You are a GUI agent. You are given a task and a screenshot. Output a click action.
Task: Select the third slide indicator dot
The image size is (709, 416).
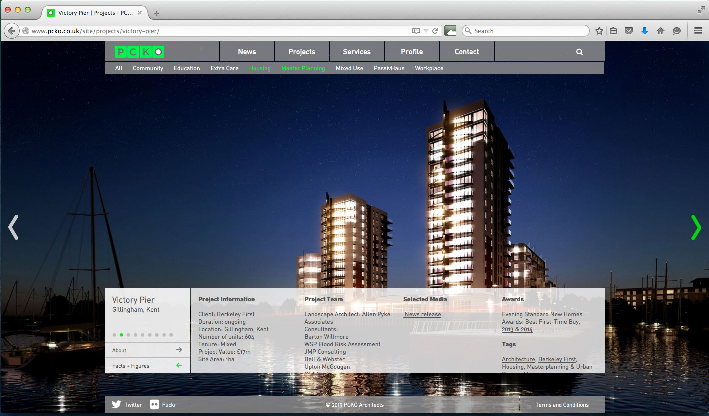coord(128,335)
